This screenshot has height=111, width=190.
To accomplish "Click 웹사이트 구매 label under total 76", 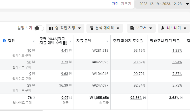I will 22,103.
